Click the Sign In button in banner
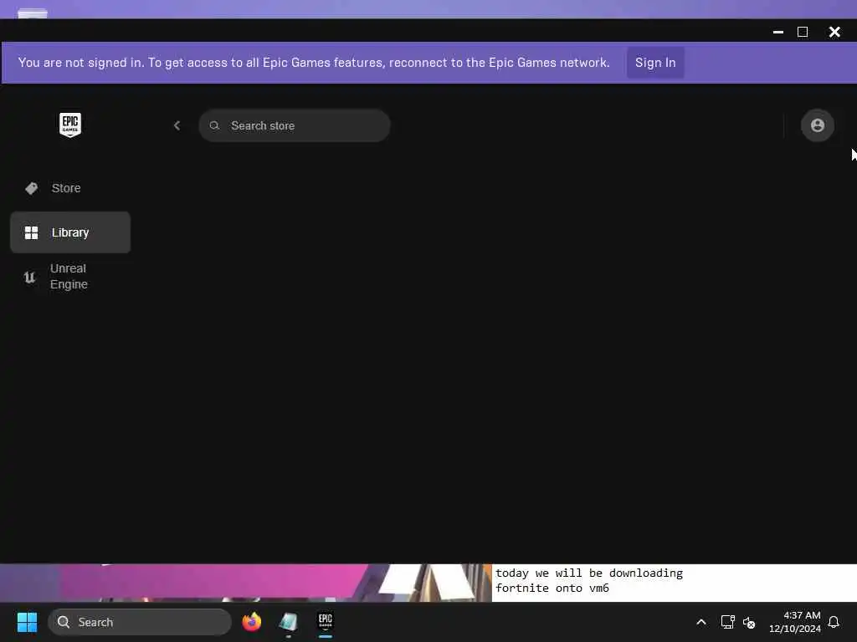Screen dimensions: 857x642 tap(655, 63)
